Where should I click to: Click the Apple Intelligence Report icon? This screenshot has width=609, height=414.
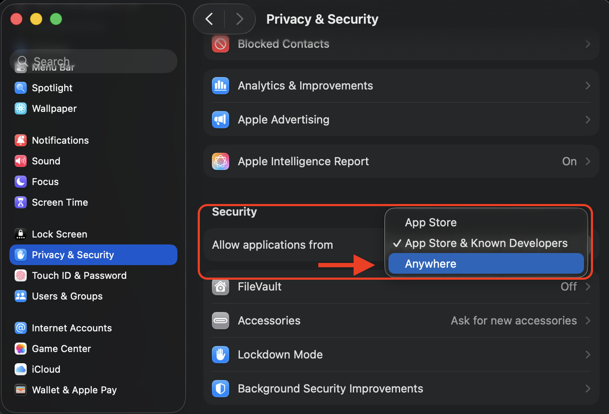[221, 161]
